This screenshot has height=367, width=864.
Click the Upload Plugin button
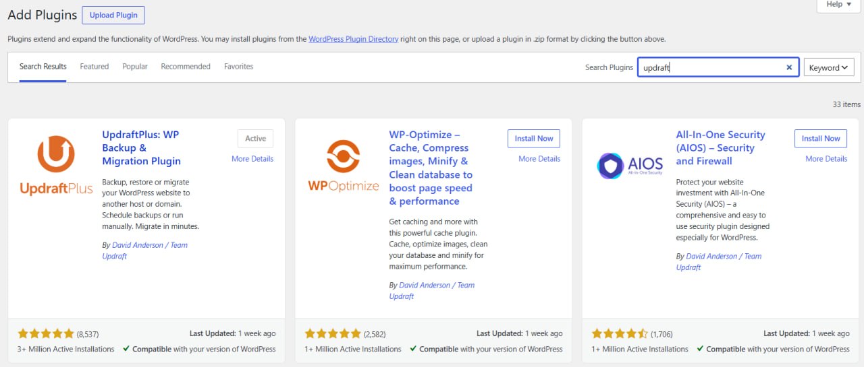113,15
